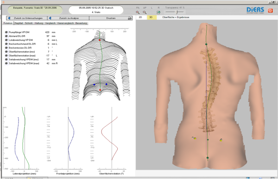278x179 pixels.
Task: Switch to 2D view mode
Action: (140, 17)
